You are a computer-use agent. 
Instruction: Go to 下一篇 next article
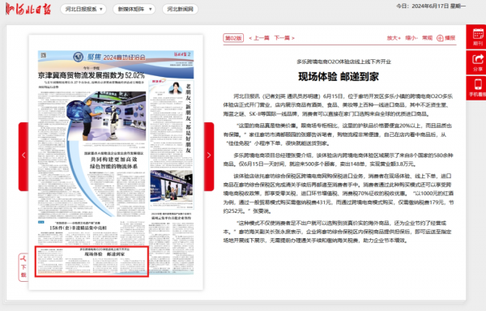pyautogui.click(x=284, y=38)
